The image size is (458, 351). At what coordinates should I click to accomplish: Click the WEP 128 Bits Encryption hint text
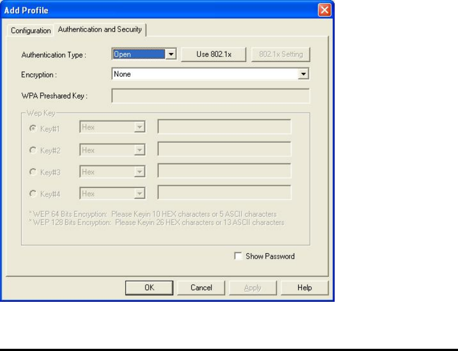[157, 223]
